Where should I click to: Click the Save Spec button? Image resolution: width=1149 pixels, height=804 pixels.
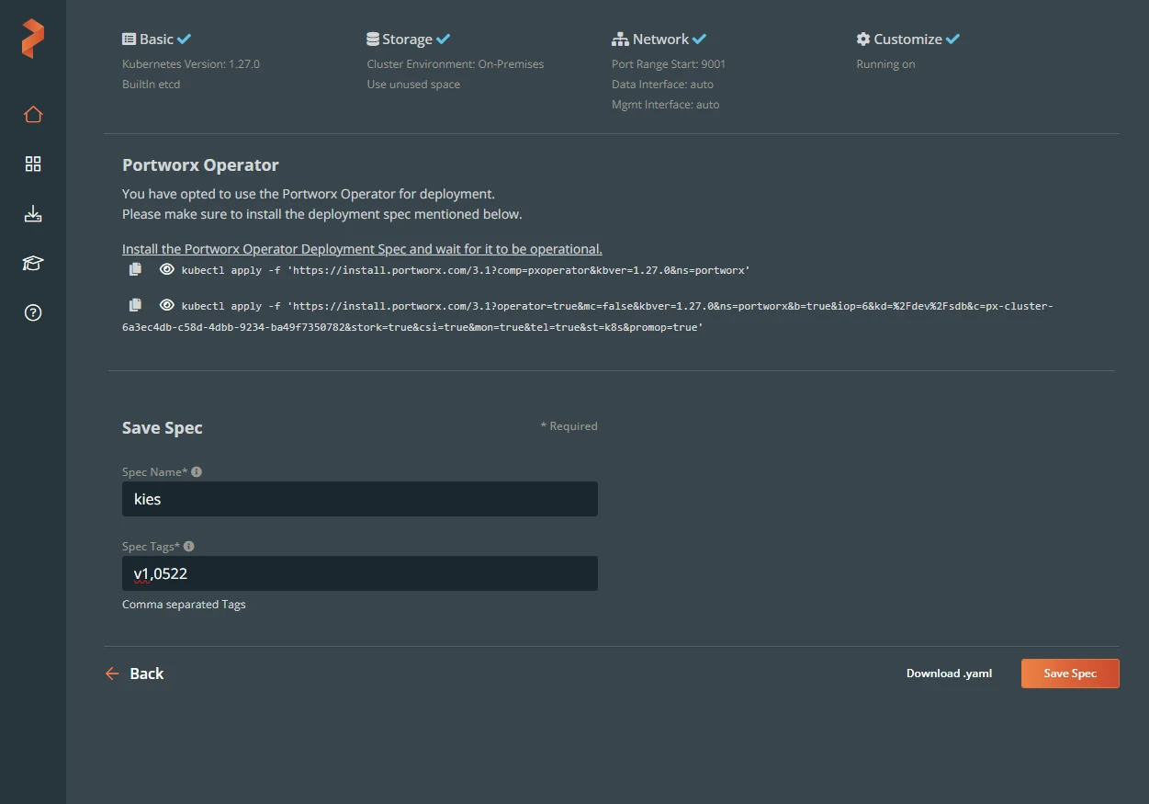[1070, 674]
